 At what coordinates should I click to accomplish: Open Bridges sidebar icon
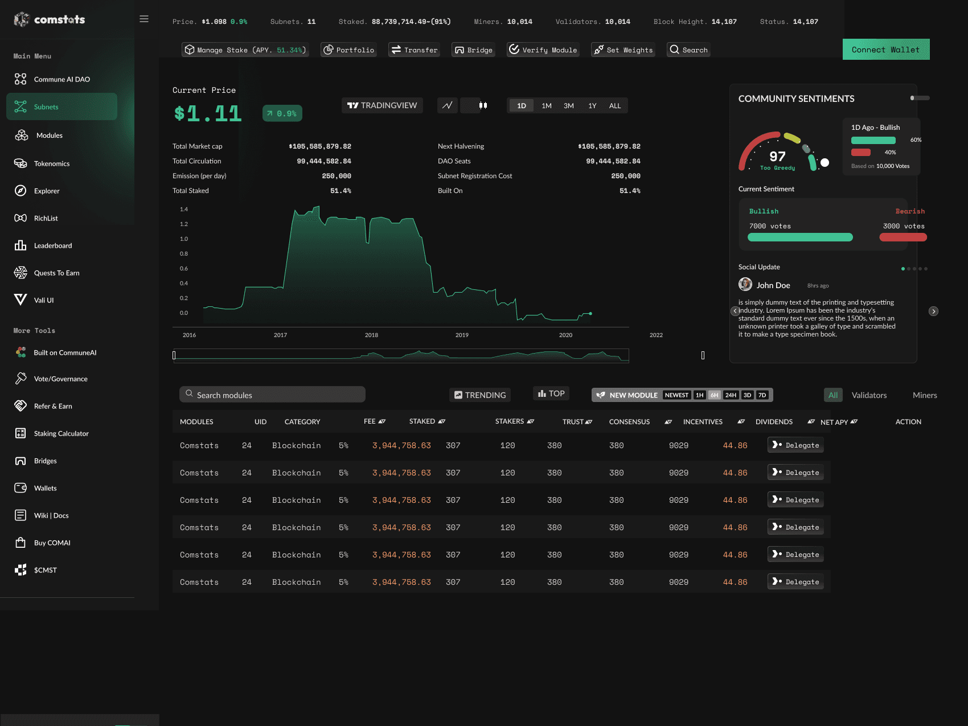tap(20, 461)
